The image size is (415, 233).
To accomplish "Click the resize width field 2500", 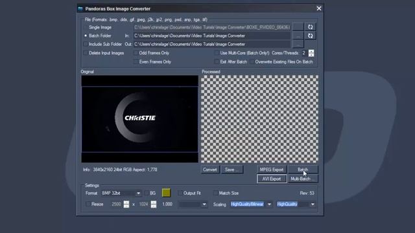I will (115, 205).
